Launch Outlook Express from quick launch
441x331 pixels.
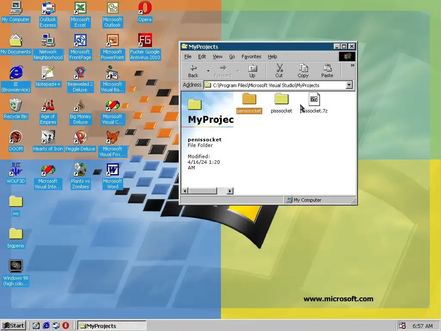[56, 326]
